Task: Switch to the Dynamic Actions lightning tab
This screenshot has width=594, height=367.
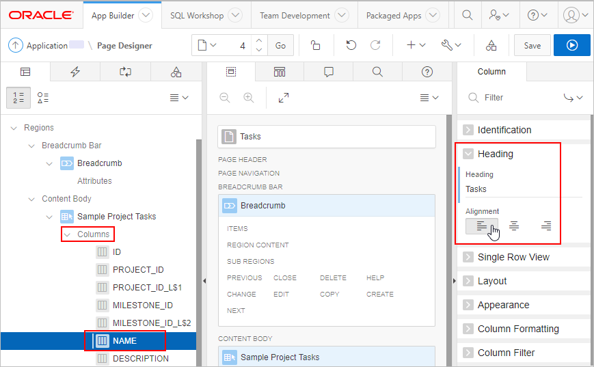Action: [x=75, y=72]
